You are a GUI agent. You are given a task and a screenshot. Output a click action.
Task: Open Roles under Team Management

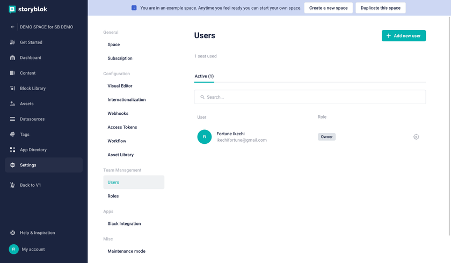[113, 196]
